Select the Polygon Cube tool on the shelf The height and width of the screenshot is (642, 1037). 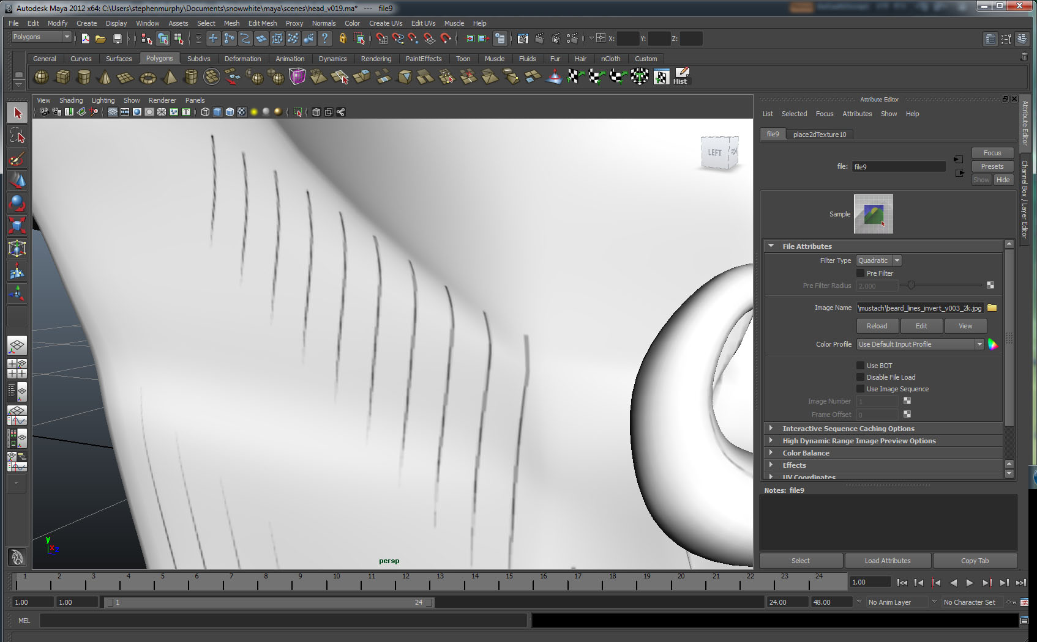[x=62, y=76]
